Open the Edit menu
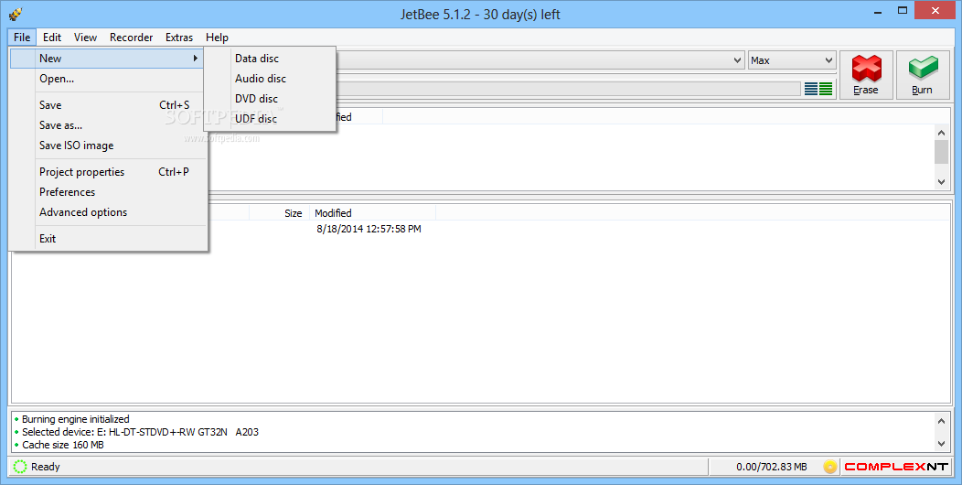This screenshot has height=485, width=962. click(x=52, y=38)
